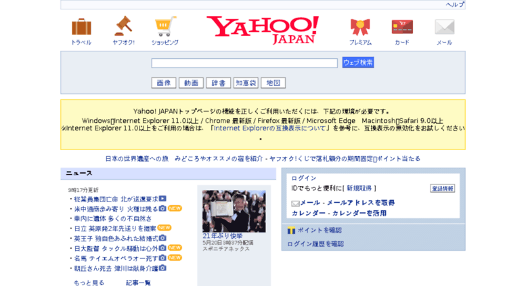Open the Internet Explorerの互換表示について link
The image size is (526, 286).
click(269, 128)
